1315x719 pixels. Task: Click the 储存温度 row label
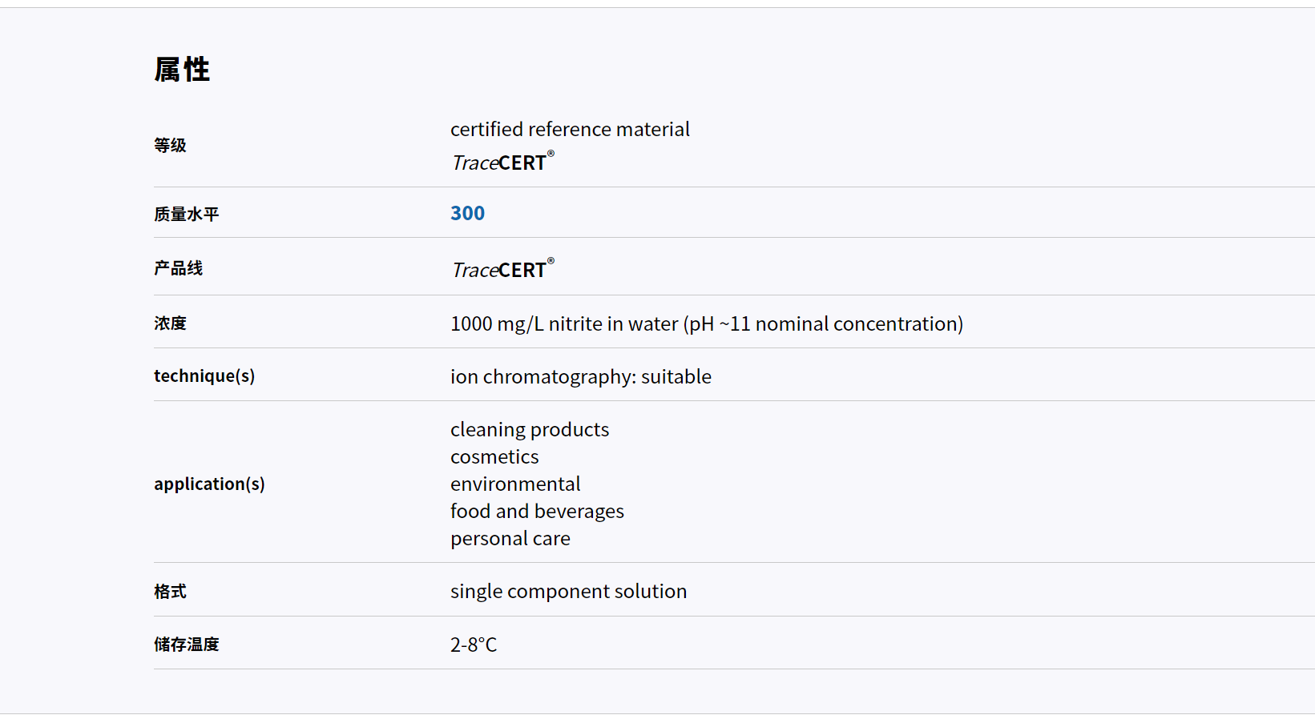[187, 644]
